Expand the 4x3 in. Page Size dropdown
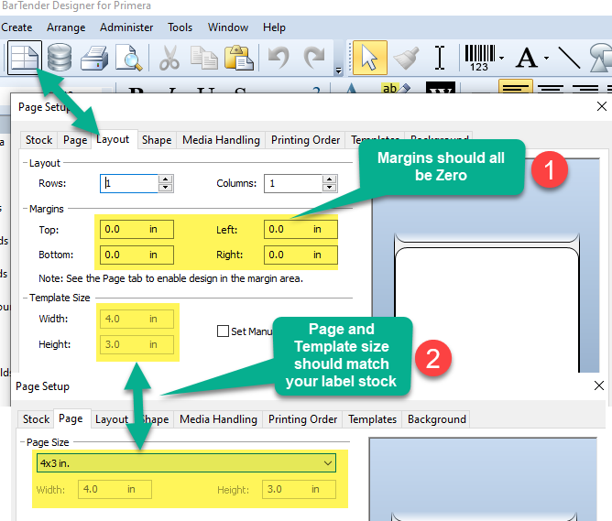 327,463
